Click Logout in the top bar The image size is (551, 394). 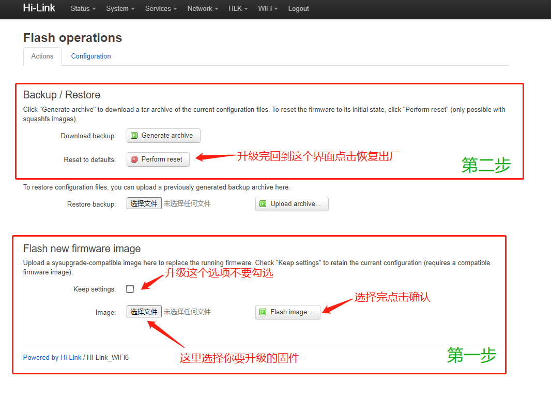[x=298, y=8]
